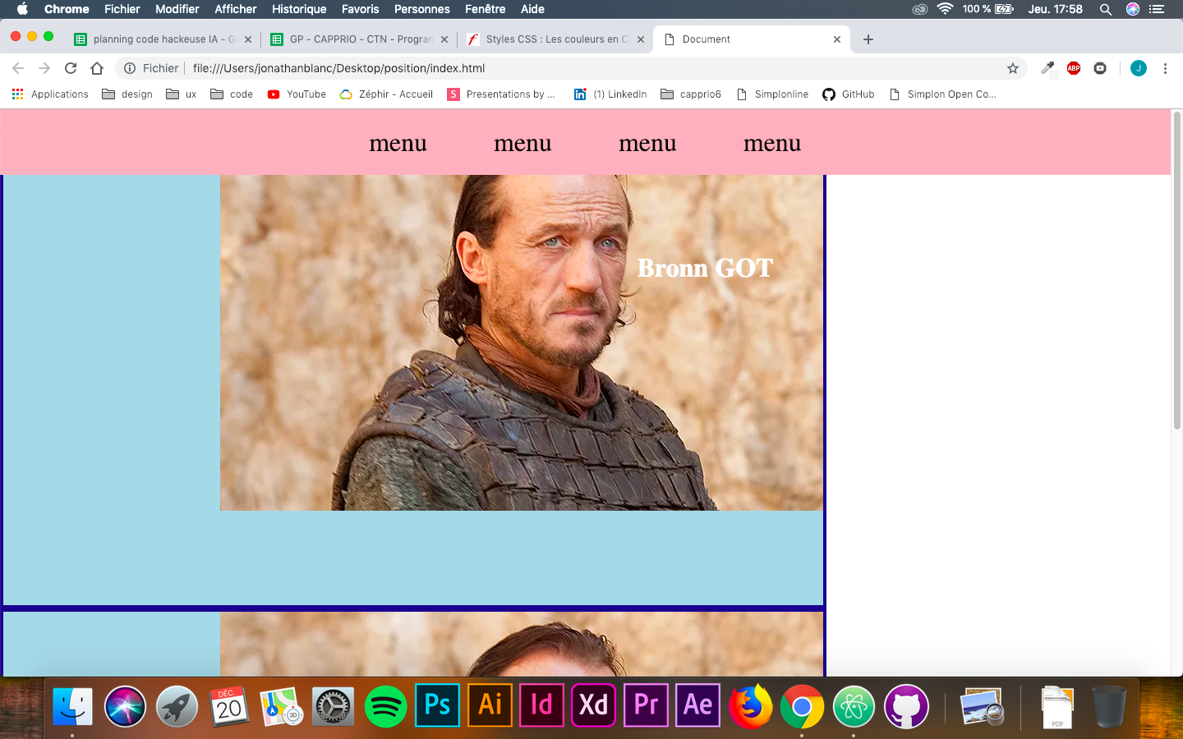Click the address bar URL field
This screenshot has width=1183, height=739.
point(571,68)
